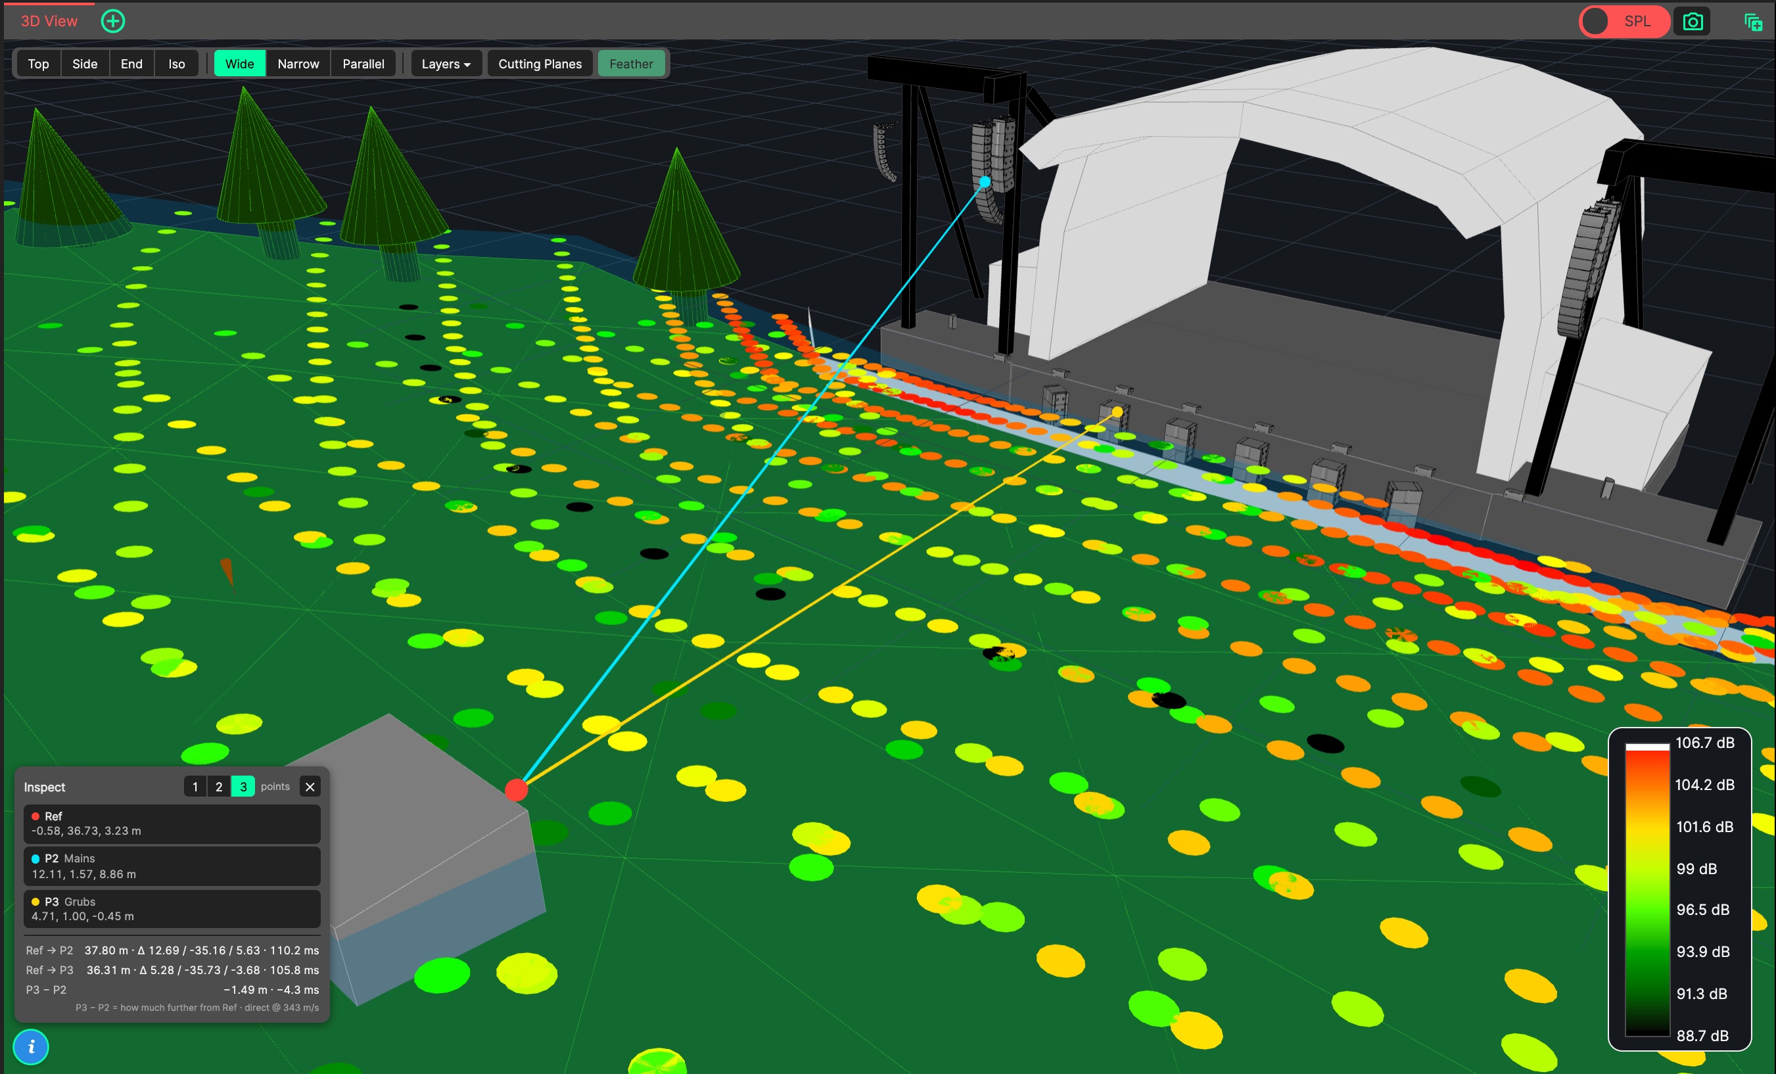Select the Wide camera lens
Viewport: 1776px width, 1074px height.
click(239, 64)
